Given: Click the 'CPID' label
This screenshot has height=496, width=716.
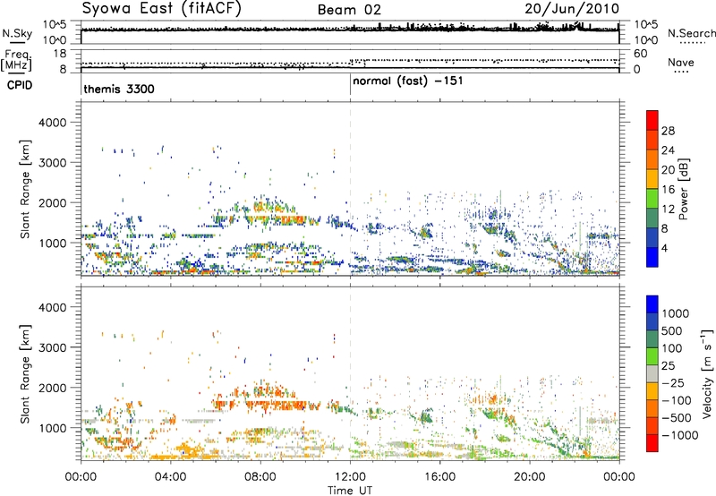Looking at the screenshot, I should coord(20,85).
